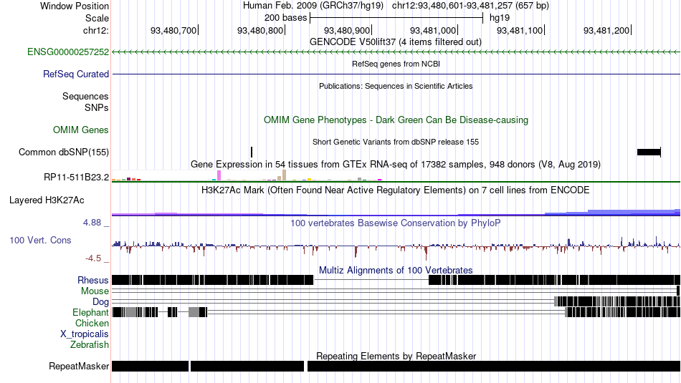Click the OMIM Genes track label

(81, 130)
